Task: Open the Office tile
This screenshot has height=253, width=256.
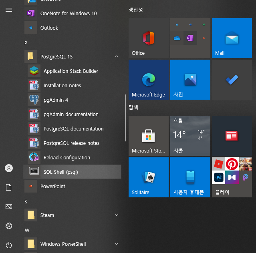Action: click(x=149, y=38)
